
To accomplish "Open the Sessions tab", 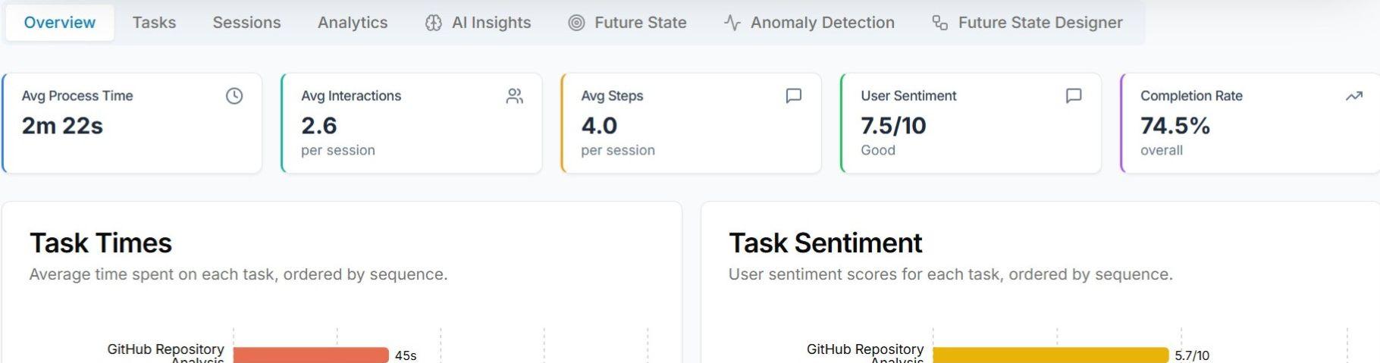I will [246, 23].
